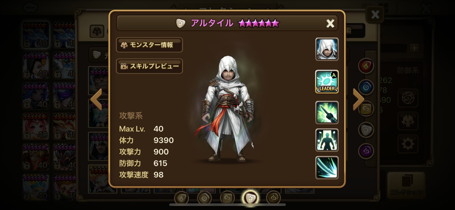Viewport: 455px width, 210px height.
Task: Tap the Altair portrait thumbnail
Action: pos(327,49)
